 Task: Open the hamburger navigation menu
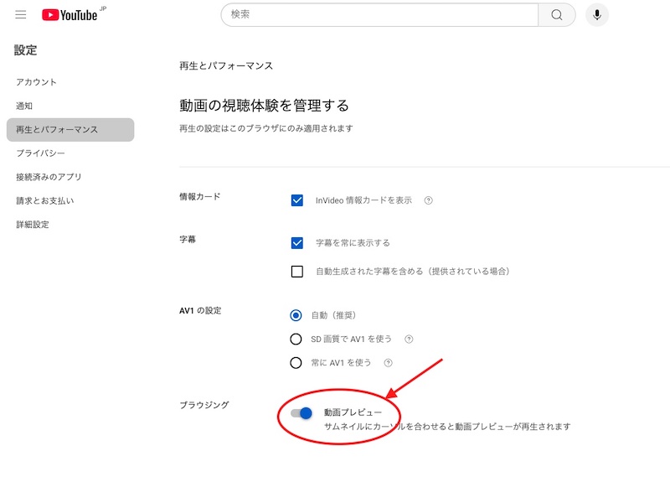point(20,14)
